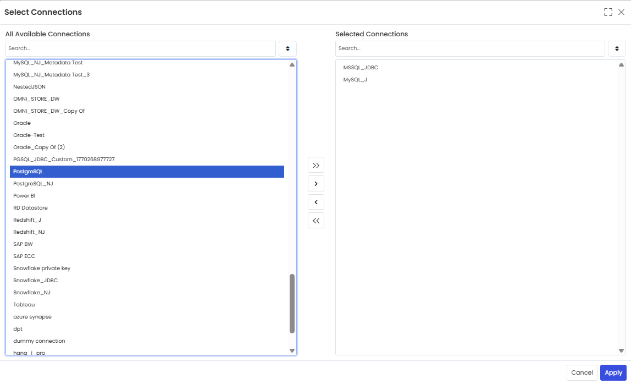The height and width of the screenshot is (384, 631).
Task: Remove all connections from Selected list
Action: [316, 221]
